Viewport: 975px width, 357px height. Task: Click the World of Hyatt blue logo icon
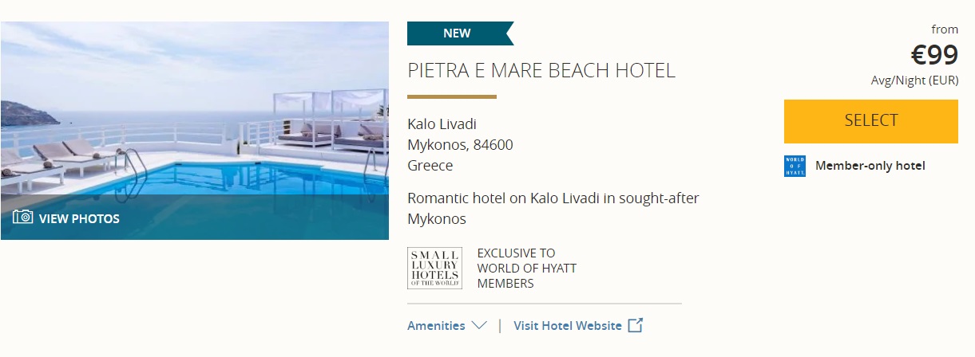tap(795, 166)
